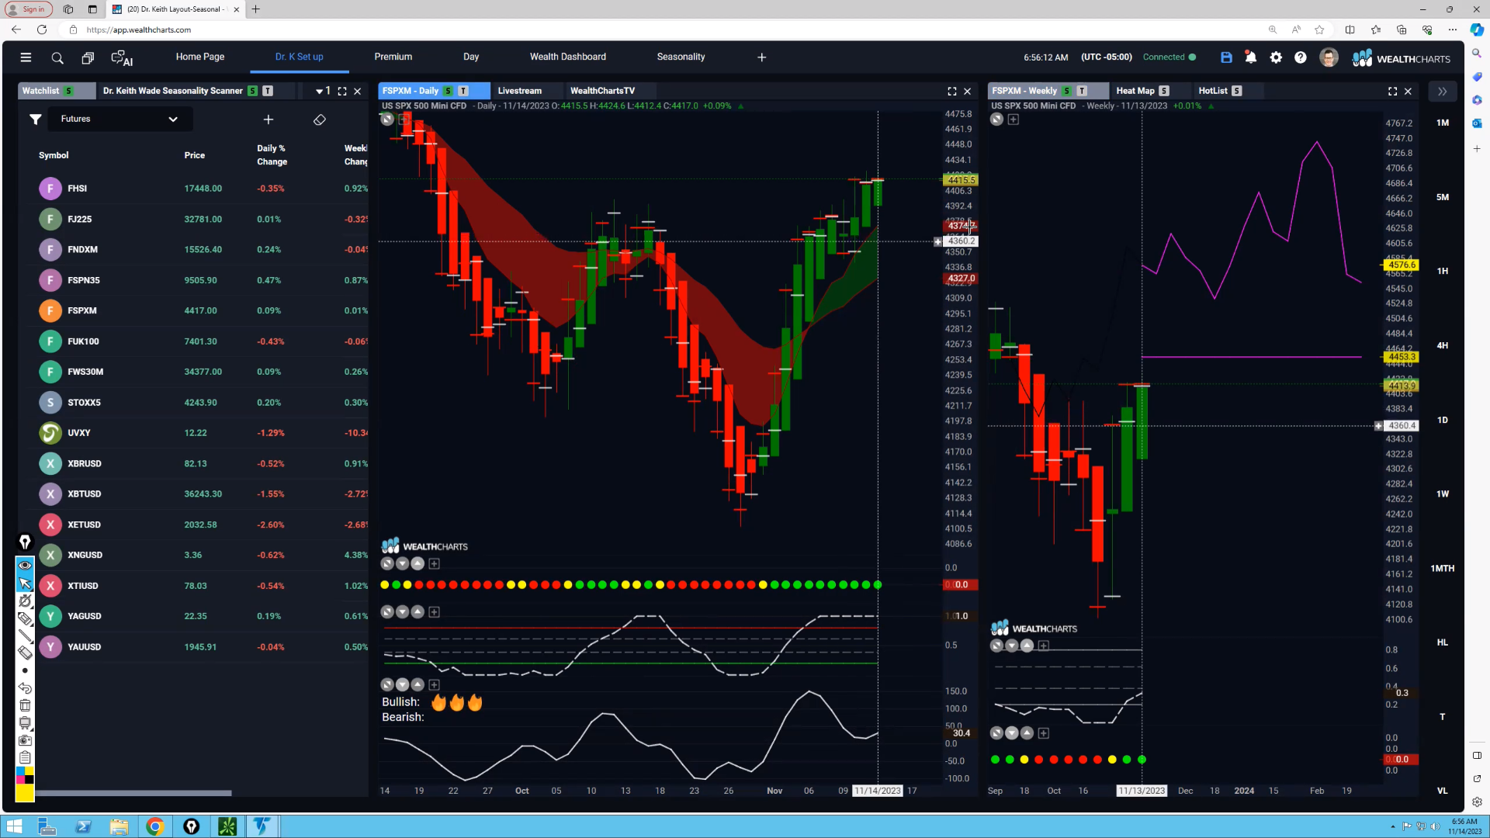Click the watchlist filter funnel icon
The image size is (1490, 838).
coord(35,119)
